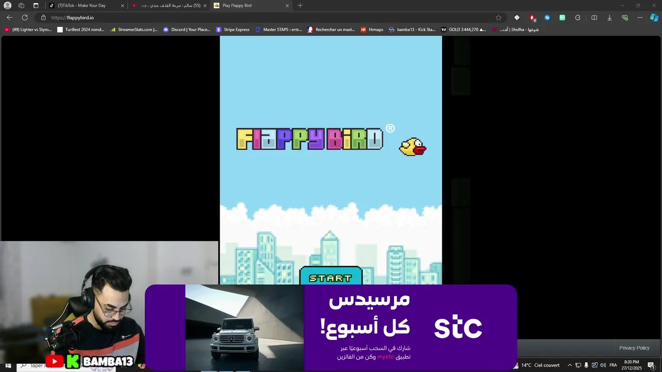Open Settings and more menu
The width and height of the screenshot is (662, 372).
pyautogui.click(x=640, y=18)
